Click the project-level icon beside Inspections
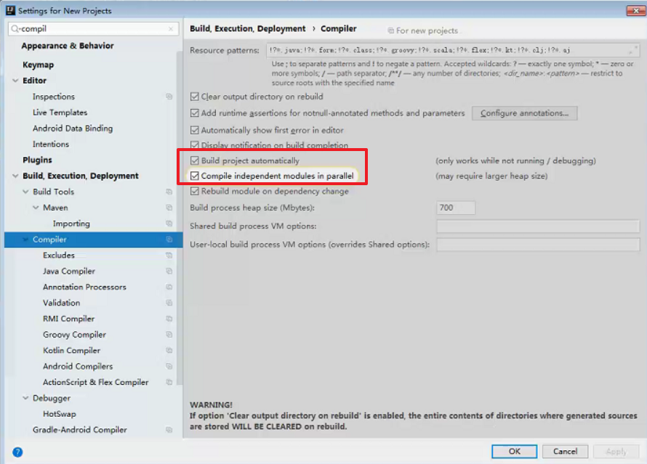 coord(169,97)
